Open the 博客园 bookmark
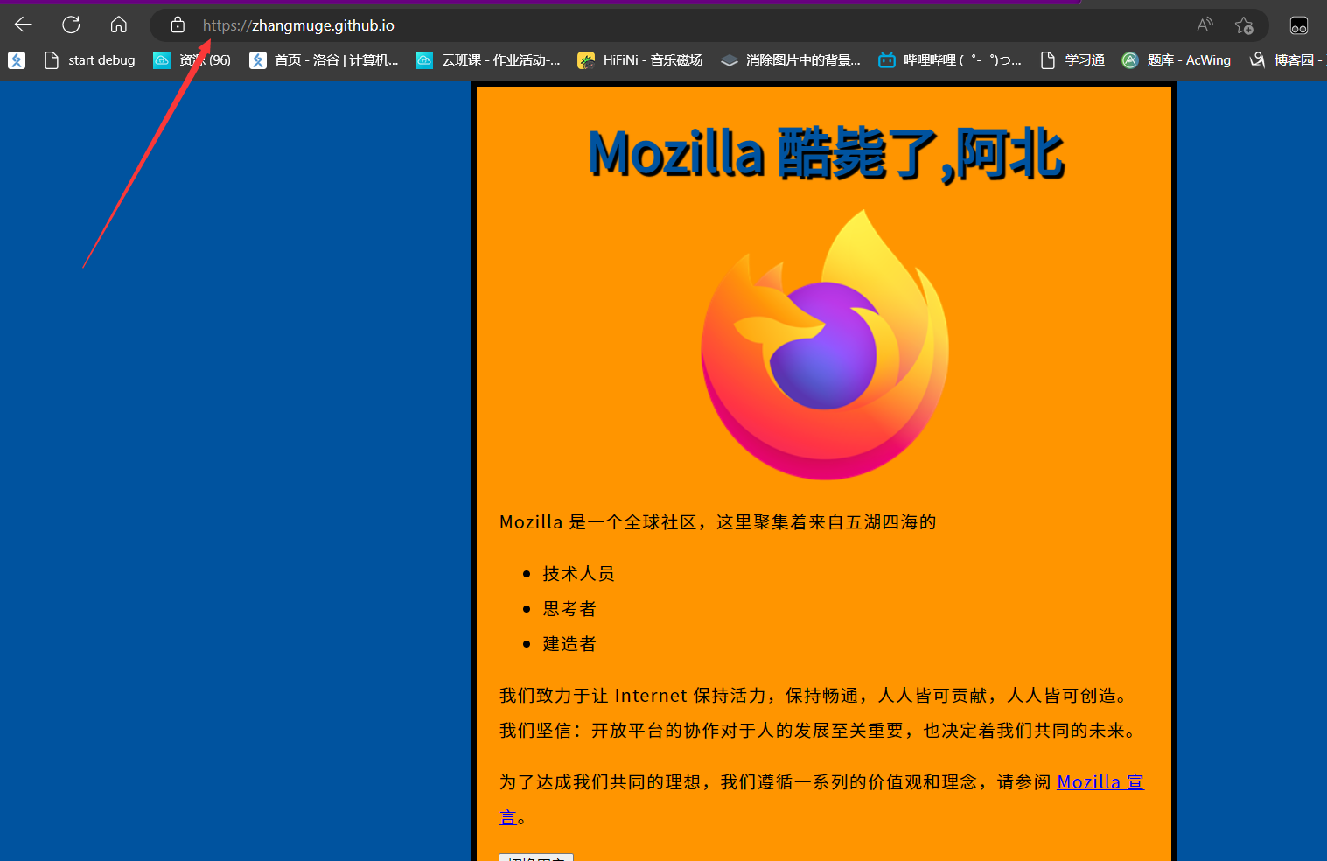The height and width of the screenshot is (861, 1327). coord(1286,59)
